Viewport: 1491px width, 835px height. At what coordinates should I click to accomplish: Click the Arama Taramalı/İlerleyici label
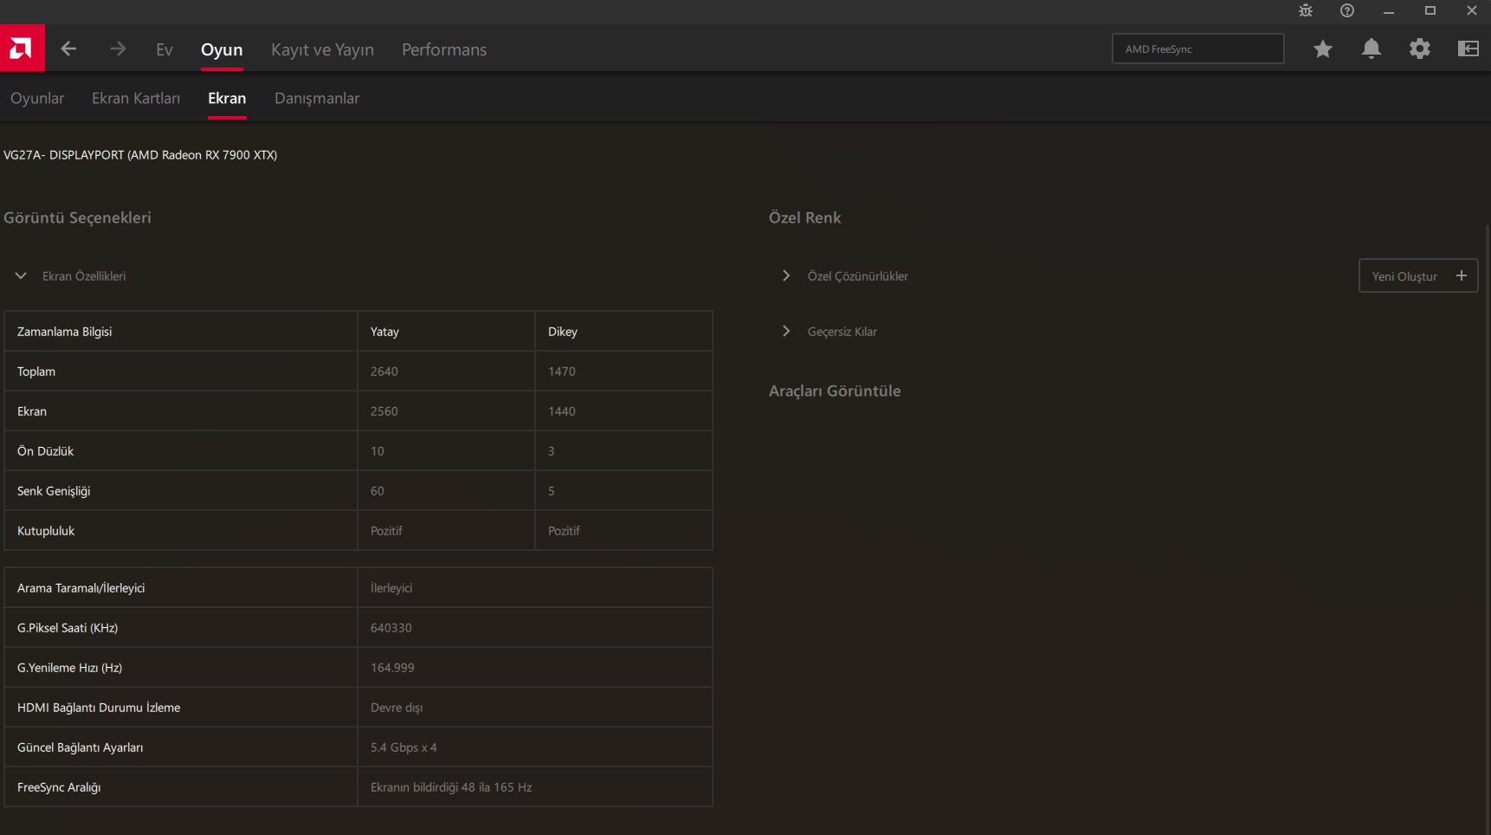pyautogui.click(x=81, y=588)
